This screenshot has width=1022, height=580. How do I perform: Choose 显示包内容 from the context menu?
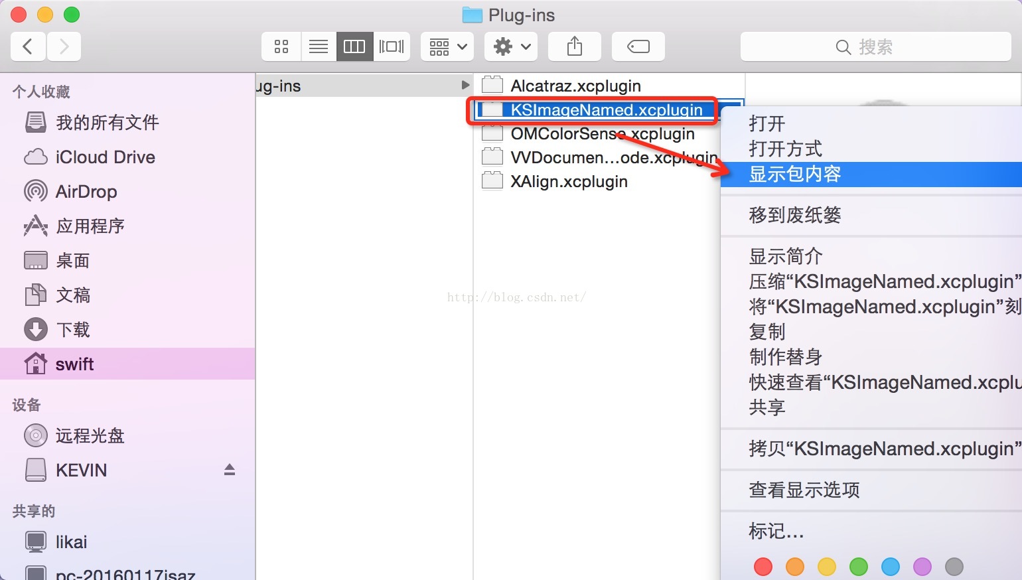click(x=795, y=175)
